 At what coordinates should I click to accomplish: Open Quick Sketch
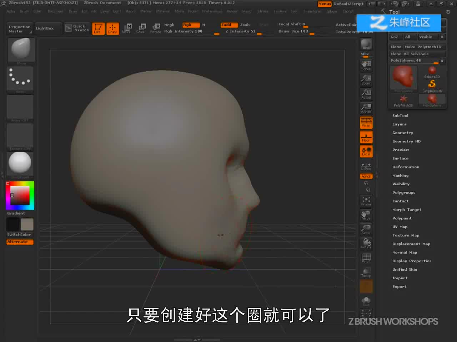coord(77,28)
